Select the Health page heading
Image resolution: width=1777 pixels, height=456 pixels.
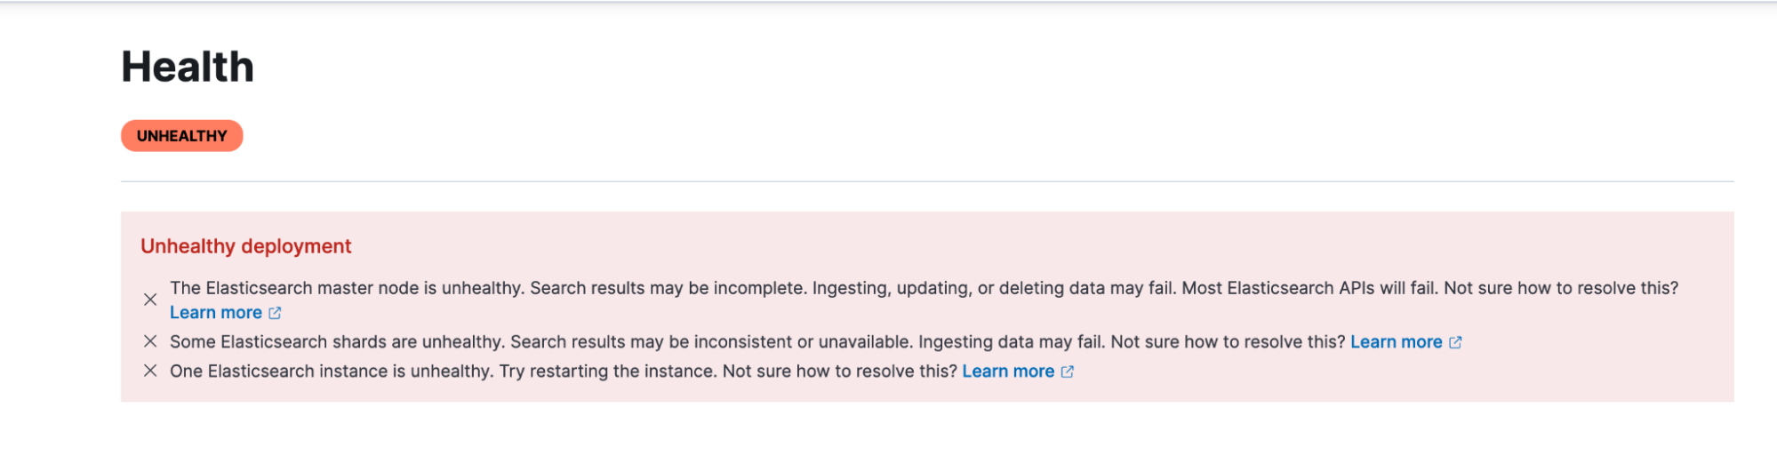click(188, 67)
